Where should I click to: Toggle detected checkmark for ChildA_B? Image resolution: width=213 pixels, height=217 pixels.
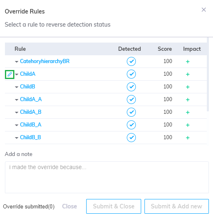pyautogui.click(x=131, y=112)
